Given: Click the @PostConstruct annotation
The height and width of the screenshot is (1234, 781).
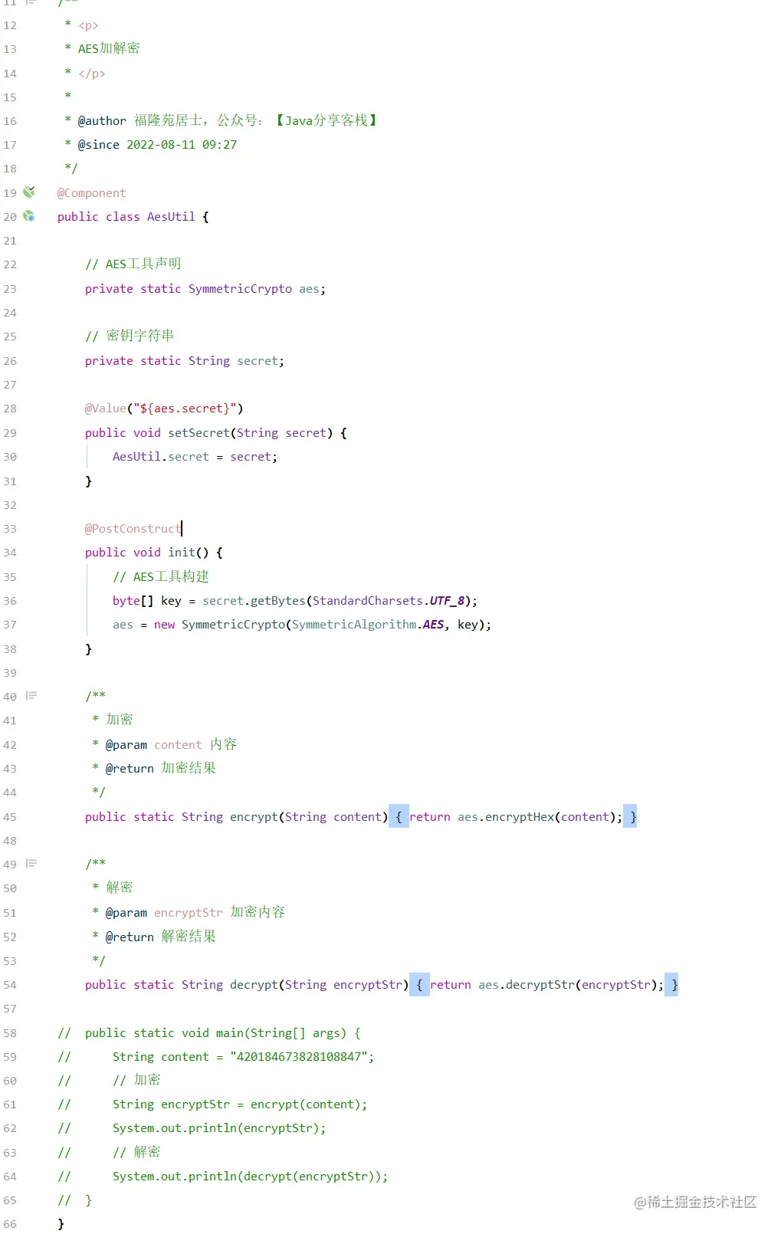Looking at the screenshot, I should coord(133,529).
